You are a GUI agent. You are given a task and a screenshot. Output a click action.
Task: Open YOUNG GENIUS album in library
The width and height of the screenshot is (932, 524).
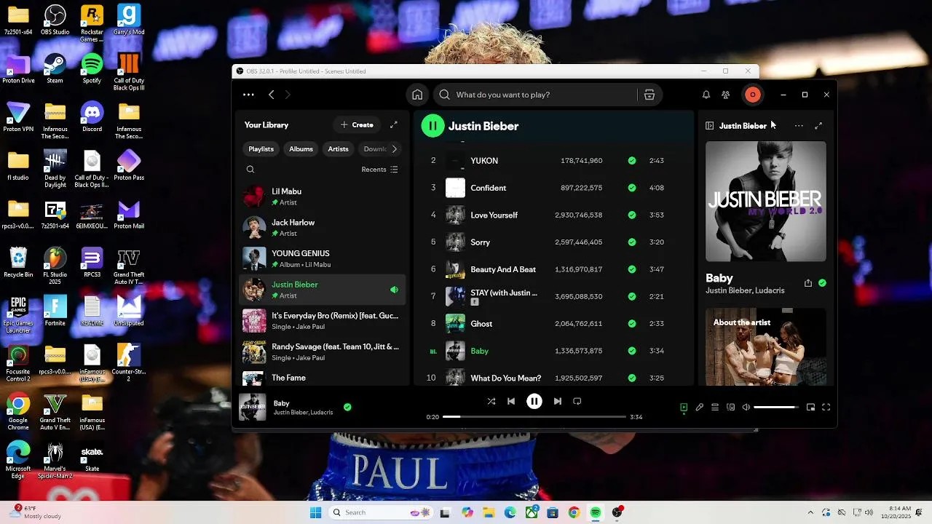pos(323,259)
